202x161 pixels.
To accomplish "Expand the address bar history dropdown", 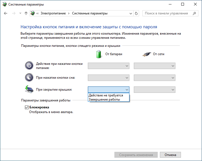I will pos(131,13).
